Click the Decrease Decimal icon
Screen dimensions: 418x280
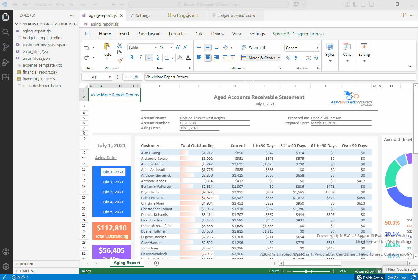[316, 58]
